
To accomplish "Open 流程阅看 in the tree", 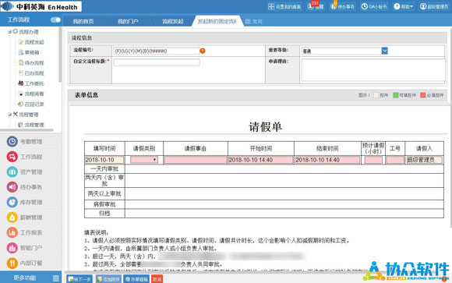I will [31, 94].
